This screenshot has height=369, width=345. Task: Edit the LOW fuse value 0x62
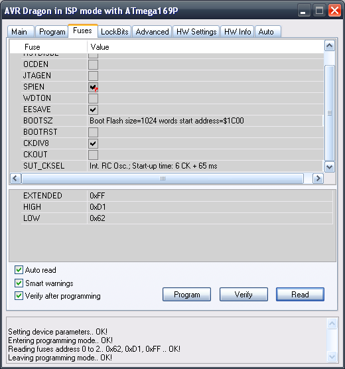coord(210,218)
